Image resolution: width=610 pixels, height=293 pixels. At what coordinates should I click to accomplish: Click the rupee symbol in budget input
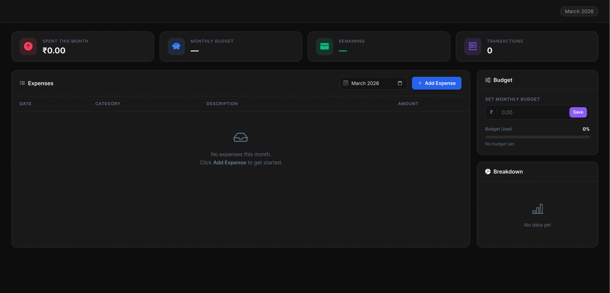491,112
